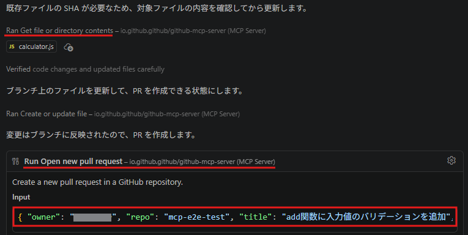Click the tools icon before Run Open new pull request
The width and height of the screenshot is (468, 235).
tap(15, 162)
